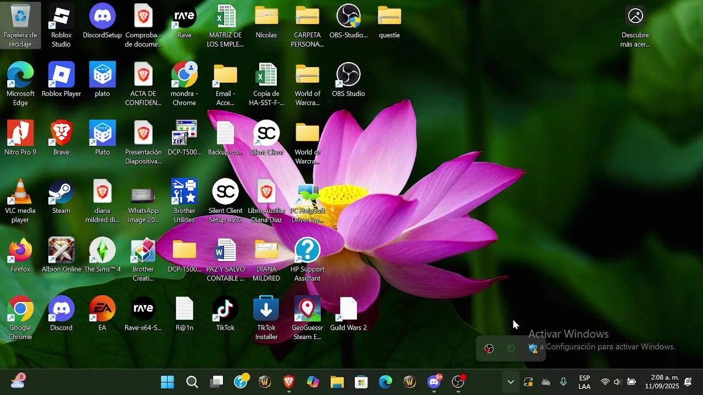Screen dimensions: 703x395
Task: Select the Papelera de reciclaje icon
Action: pyautogui.click(x=20, y=25)
